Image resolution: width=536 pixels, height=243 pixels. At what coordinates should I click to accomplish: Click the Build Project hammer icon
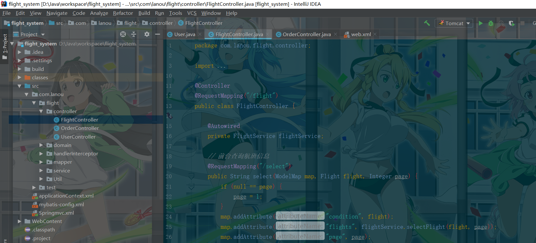click(x=427, y=23)
